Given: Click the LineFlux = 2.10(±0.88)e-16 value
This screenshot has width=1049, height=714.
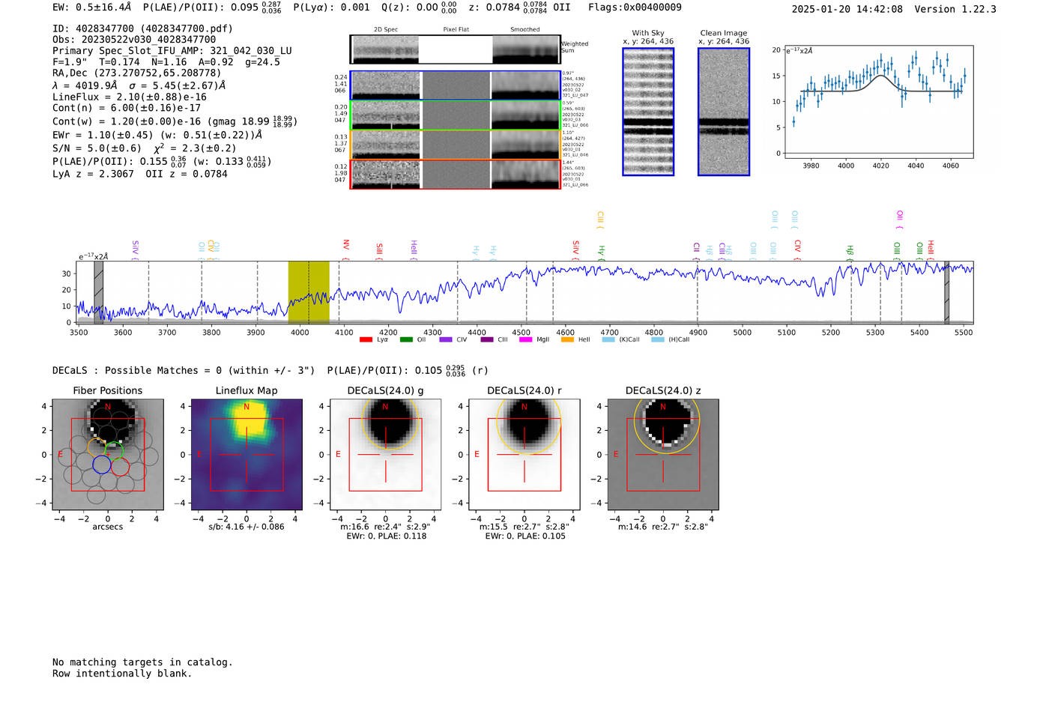Looking at the screenshot, I should pyautogui.click(x=130, y=97).
